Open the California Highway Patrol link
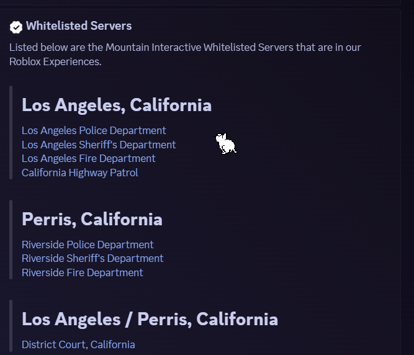The width and height of the screenshot is (414, 355). pyautogui.click(x=79, y=173)
